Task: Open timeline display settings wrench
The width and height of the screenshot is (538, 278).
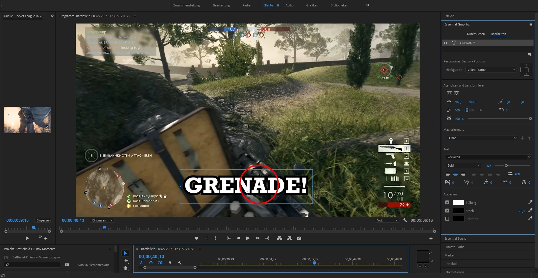Action: pyautogui.click(x=180, y=263)
